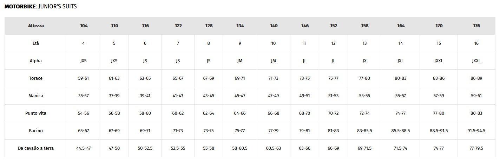Select the torace 59-61 cell
This screenshot has width=500, height=162.
point(84,78)
